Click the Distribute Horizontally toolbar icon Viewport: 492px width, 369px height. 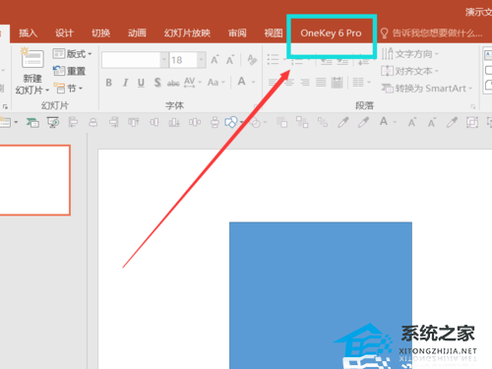pos(195,122)
